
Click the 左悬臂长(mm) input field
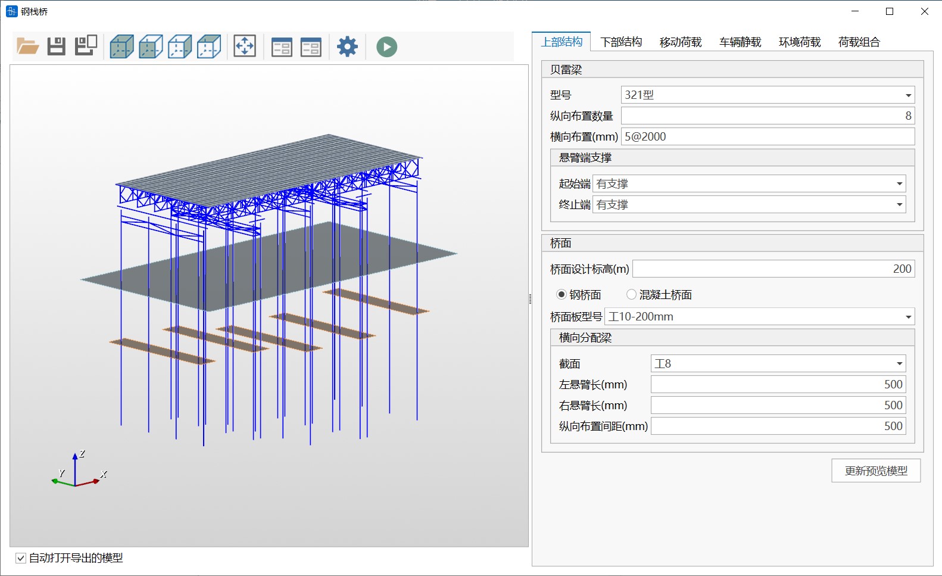click(x=778, y=384)
